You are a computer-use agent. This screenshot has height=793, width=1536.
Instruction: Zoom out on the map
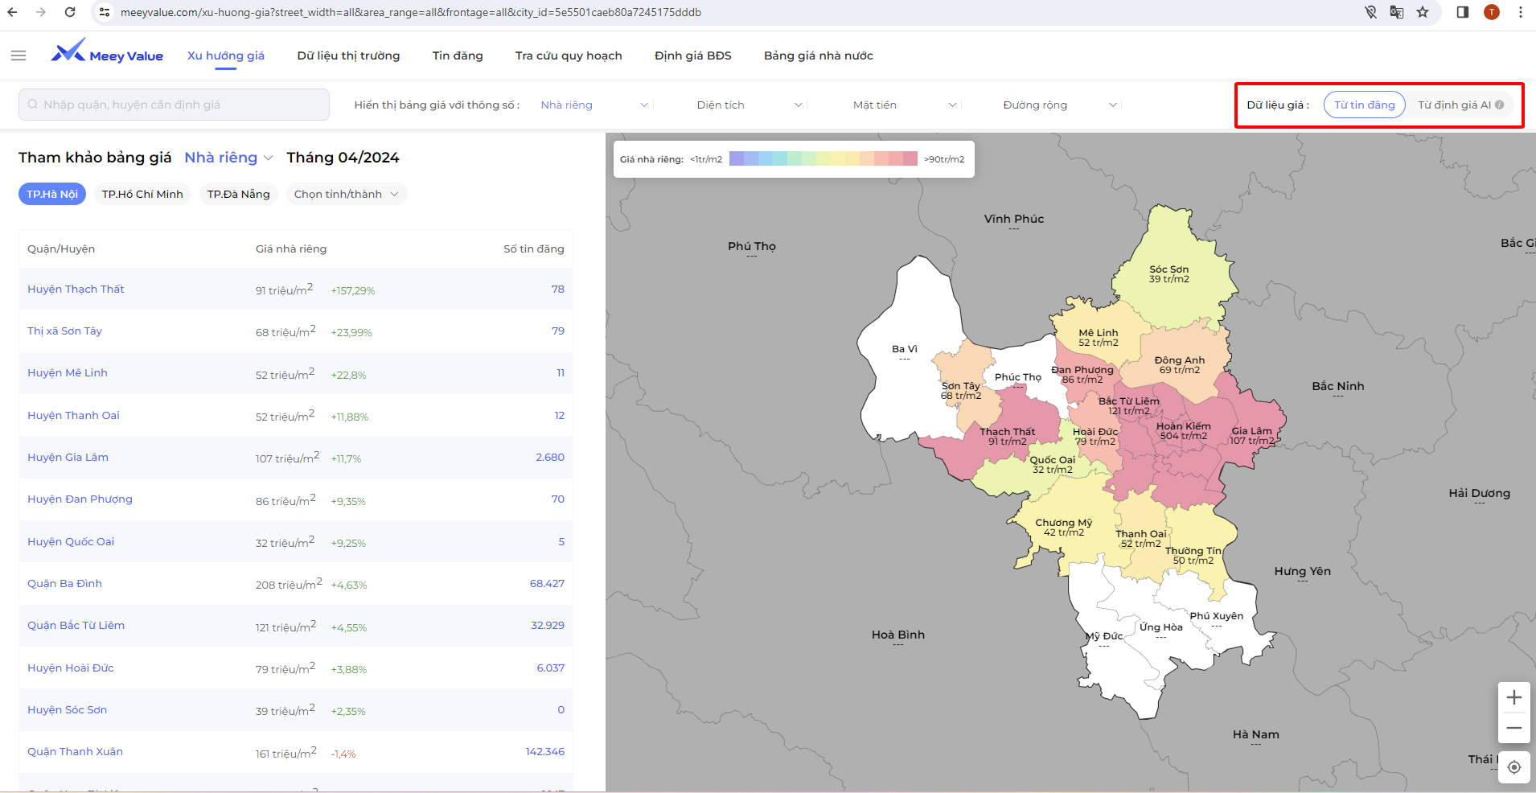point(1513,728)
